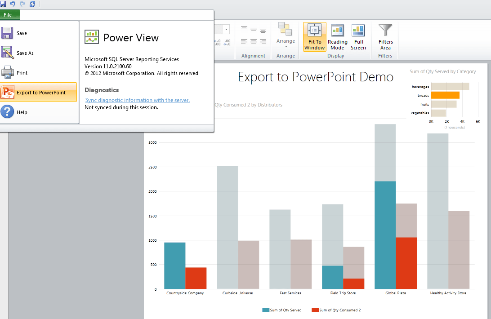Screen dimensions: 491x319
Task: Select the align text left icon
Action: pos(244,41)
